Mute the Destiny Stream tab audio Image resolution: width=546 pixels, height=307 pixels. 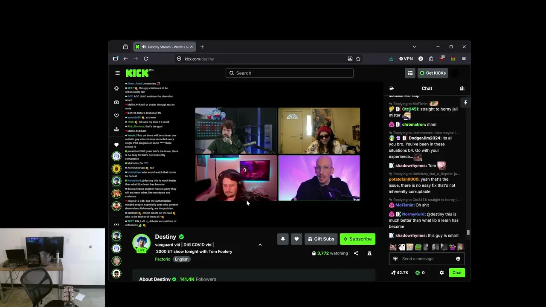(143, 47)
